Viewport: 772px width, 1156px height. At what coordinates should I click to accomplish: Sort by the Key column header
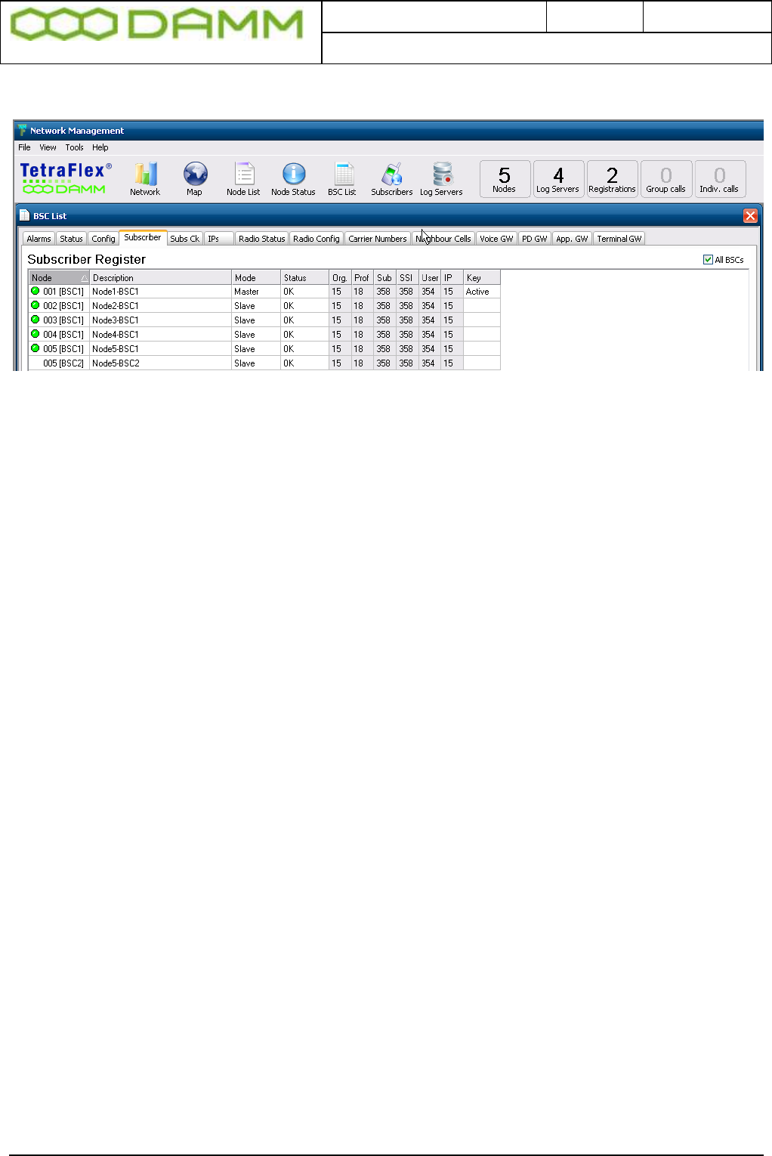(482, 278)
